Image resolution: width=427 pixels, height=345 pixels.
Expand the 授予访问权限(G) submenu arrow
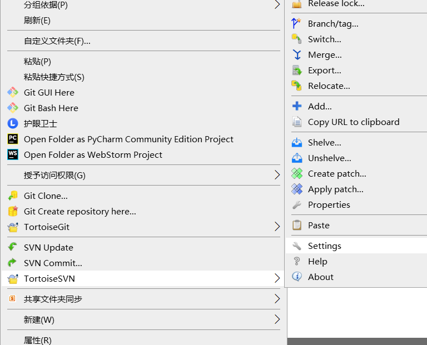pos(277,174)
